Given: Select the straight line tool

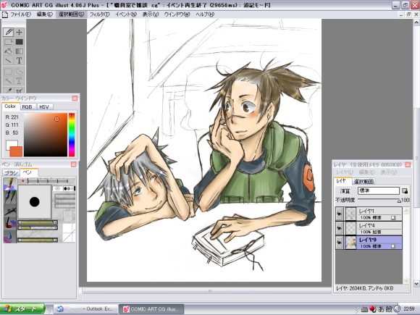Looking at the screenshot, I should pos(9,61).
